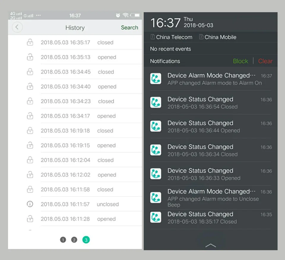
Task: Tap the China Mobile SIM label
Action: click(x=218, y=37)
